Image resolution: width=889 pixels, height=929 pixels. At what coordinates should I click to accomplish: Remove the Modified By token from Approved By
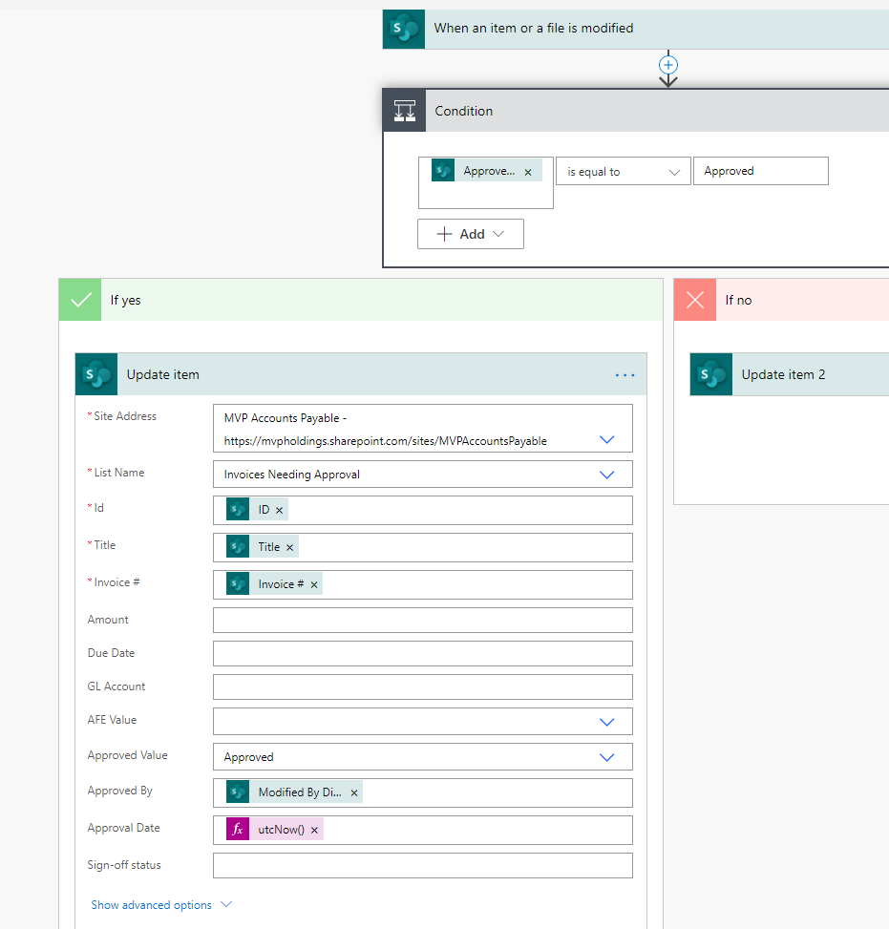(x=353, y=792)
